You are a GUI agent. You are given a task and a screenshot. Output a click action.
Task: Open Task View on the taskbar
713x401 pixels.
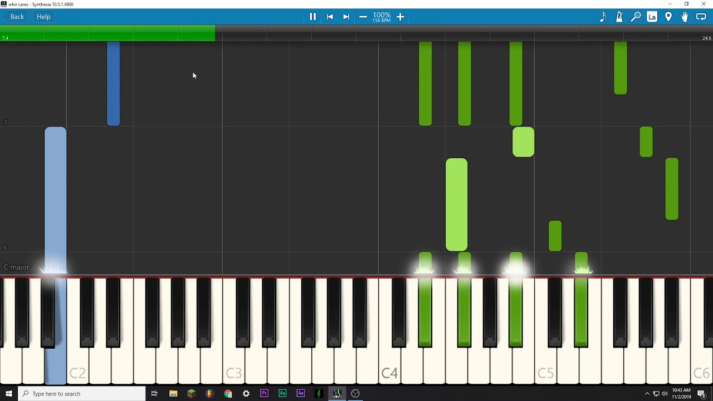click(154, 394)
